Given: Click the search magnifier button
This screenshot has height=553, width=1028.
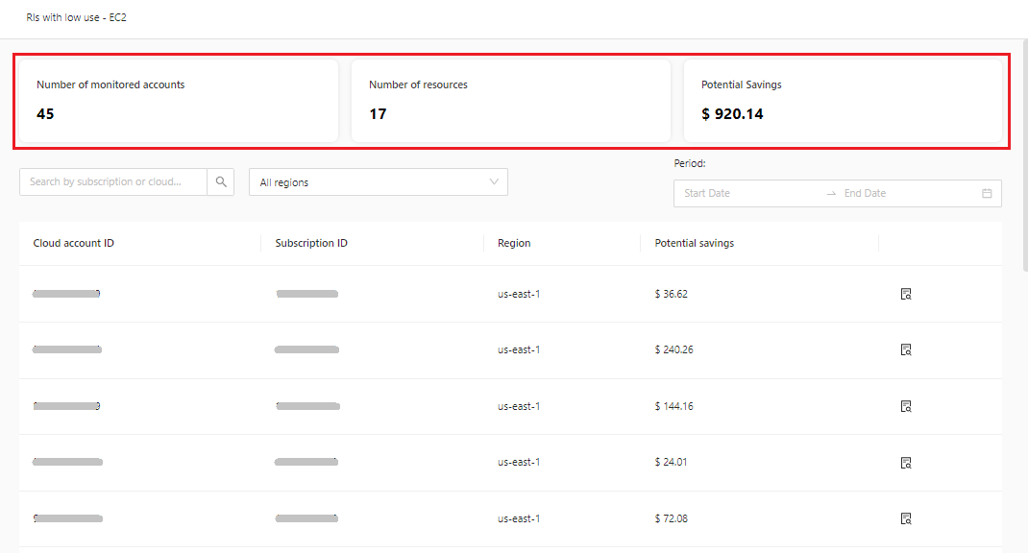Looking at the screenshot, I should tap(221, 182).
